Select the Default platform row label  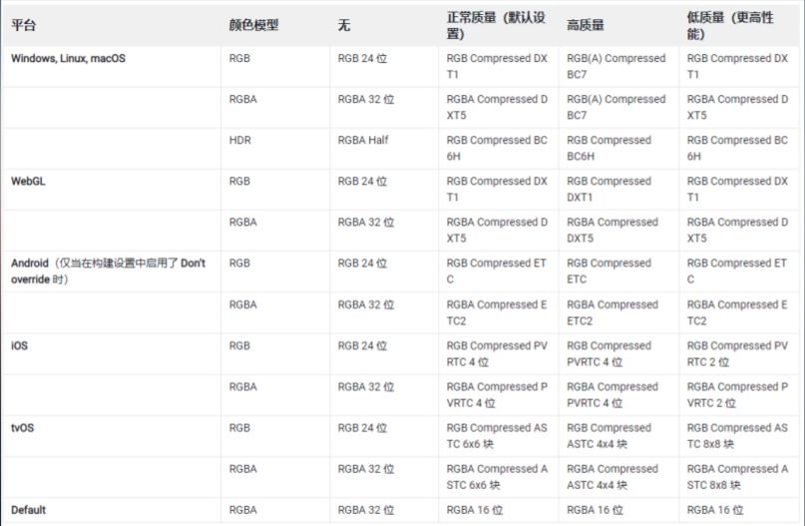tap(29, 510)
